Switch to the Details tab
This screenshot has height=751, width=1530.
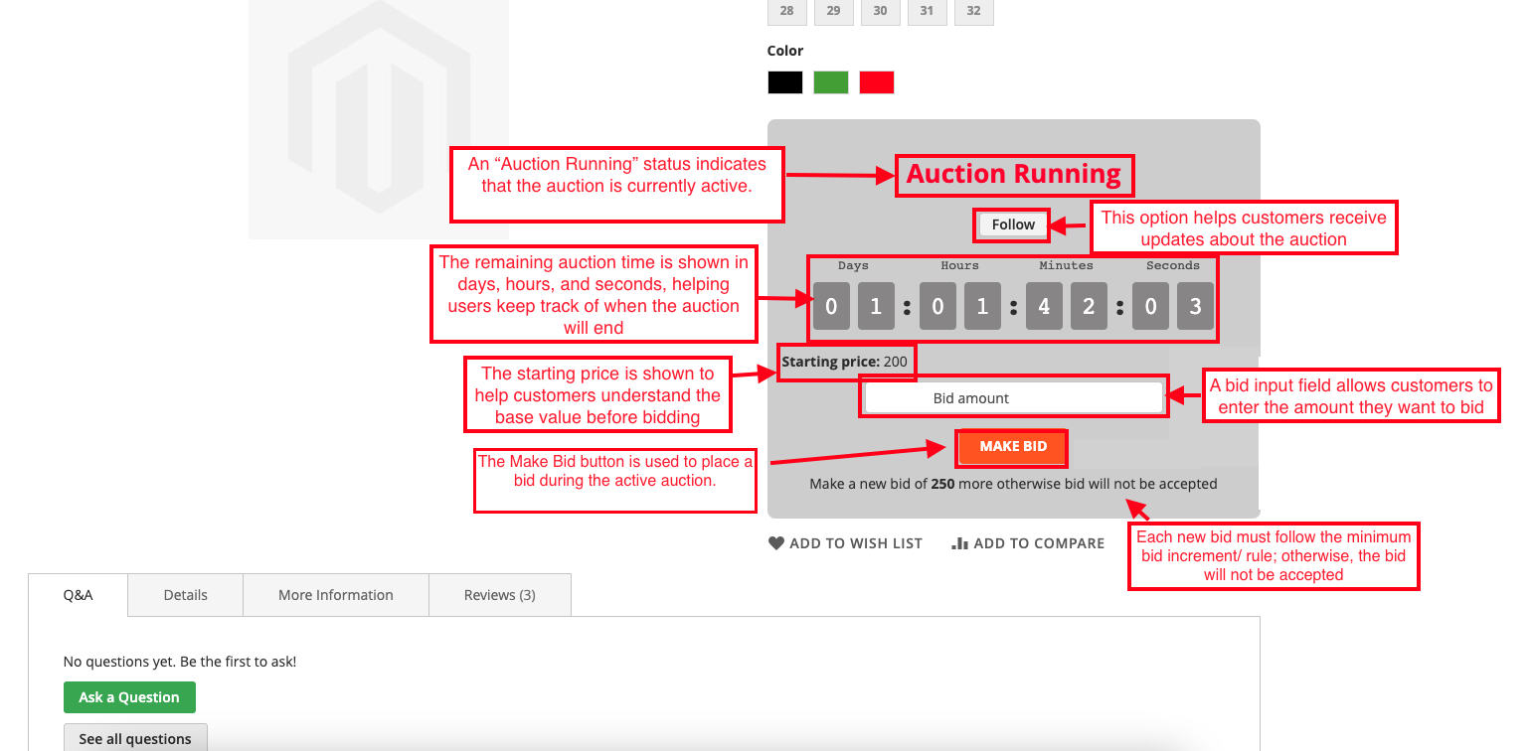(x=185, y=595)
